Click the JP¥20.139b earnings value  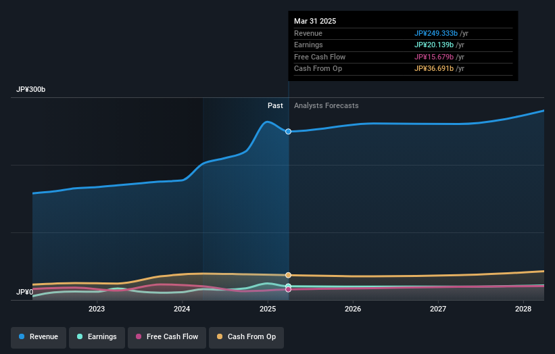coord(433,45)
